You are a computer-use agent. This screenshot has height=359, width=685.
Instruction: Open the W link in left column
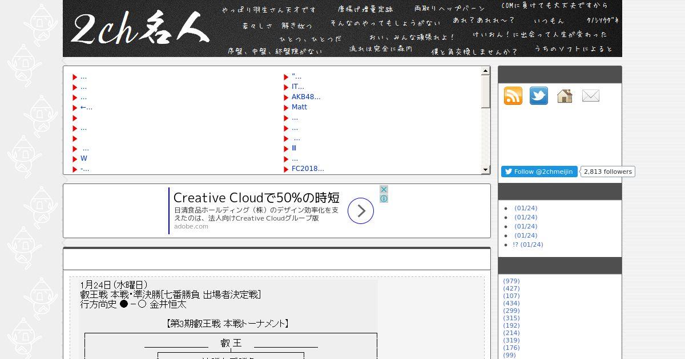click(x=84, y=158)
